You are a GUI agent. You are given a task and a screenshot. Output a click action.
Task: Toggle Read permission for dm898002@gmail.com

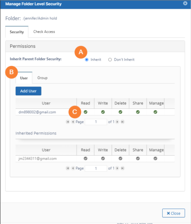86,112
